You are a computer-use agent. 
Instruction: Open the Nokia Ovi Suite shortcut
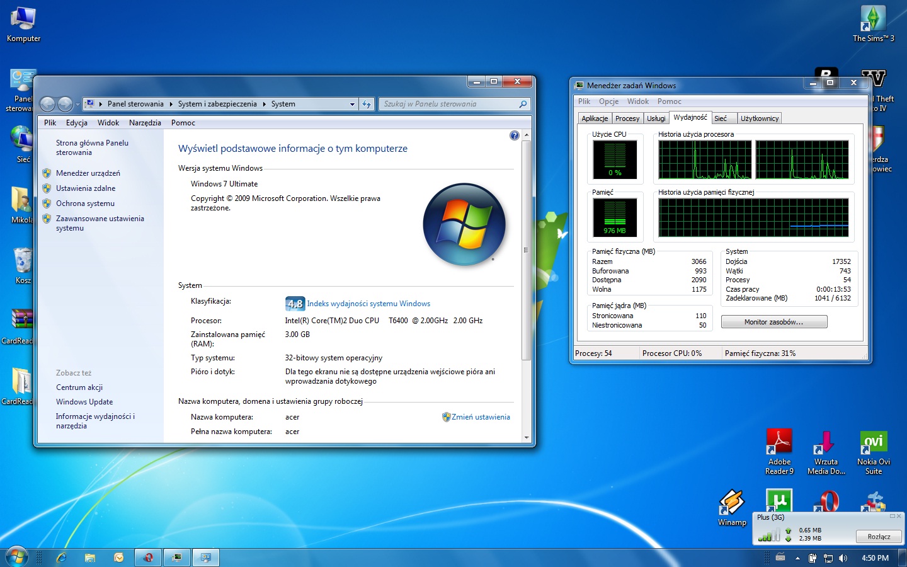(x=873, y=452)
